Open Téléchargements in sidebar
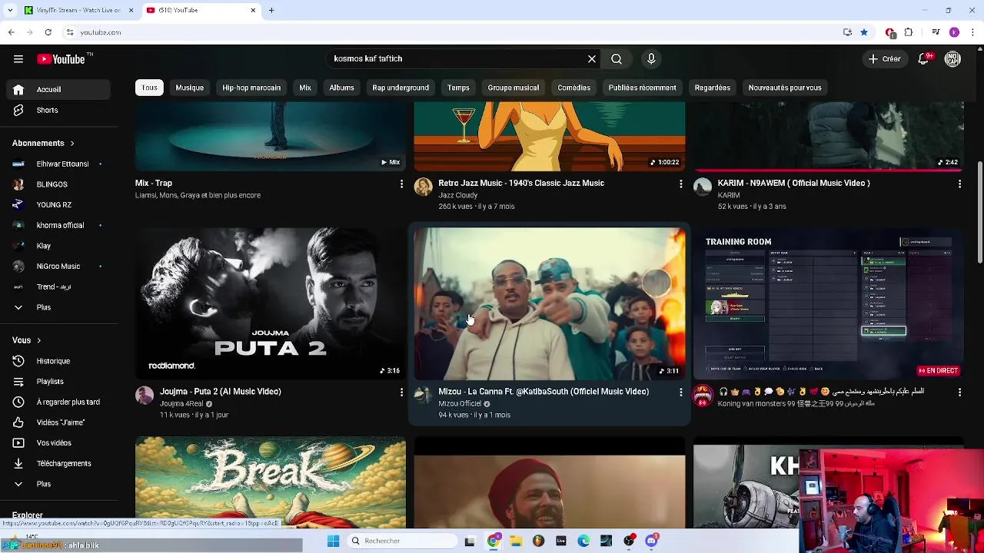 pyautogui.click(x=60, y=464)
